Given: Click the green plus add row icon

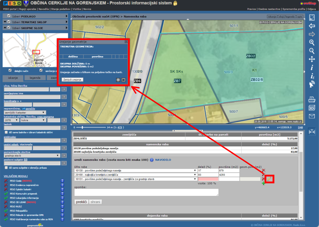Looking at the screenshot, I should [263, 184].
